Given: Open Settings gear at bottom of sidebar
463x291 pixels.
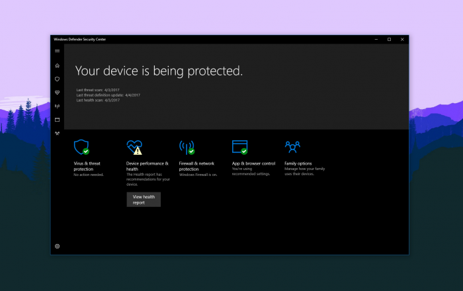Looking at the screenshot, I should (58, 246).
